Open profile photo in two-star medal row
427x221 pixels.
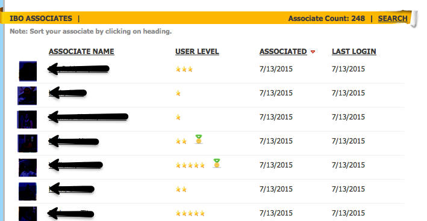tap(28, 144)
